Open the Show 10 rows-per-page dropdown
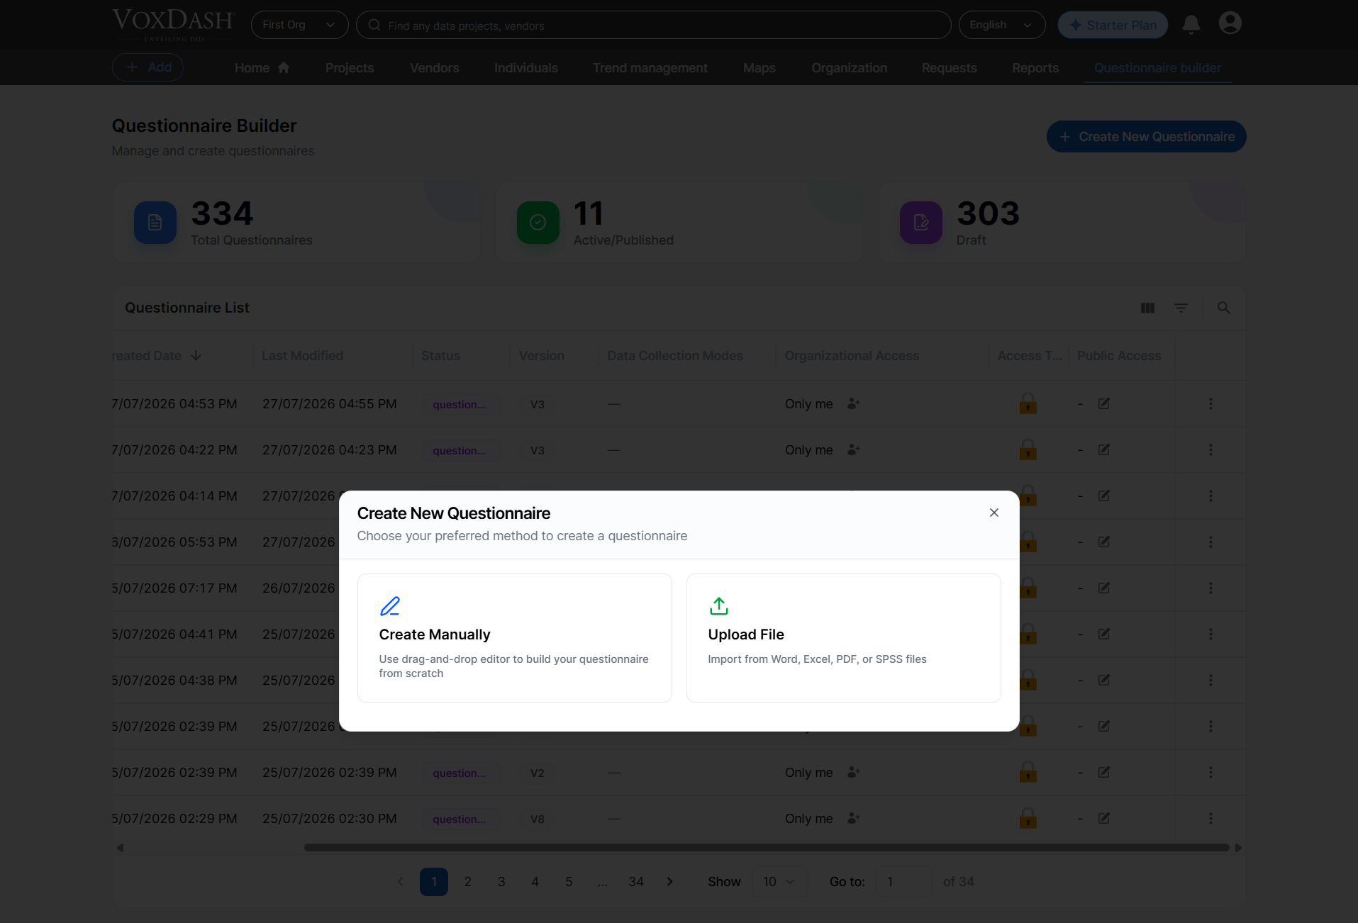The height and width of the screenshot is (923, 1358). click(779, 881)
